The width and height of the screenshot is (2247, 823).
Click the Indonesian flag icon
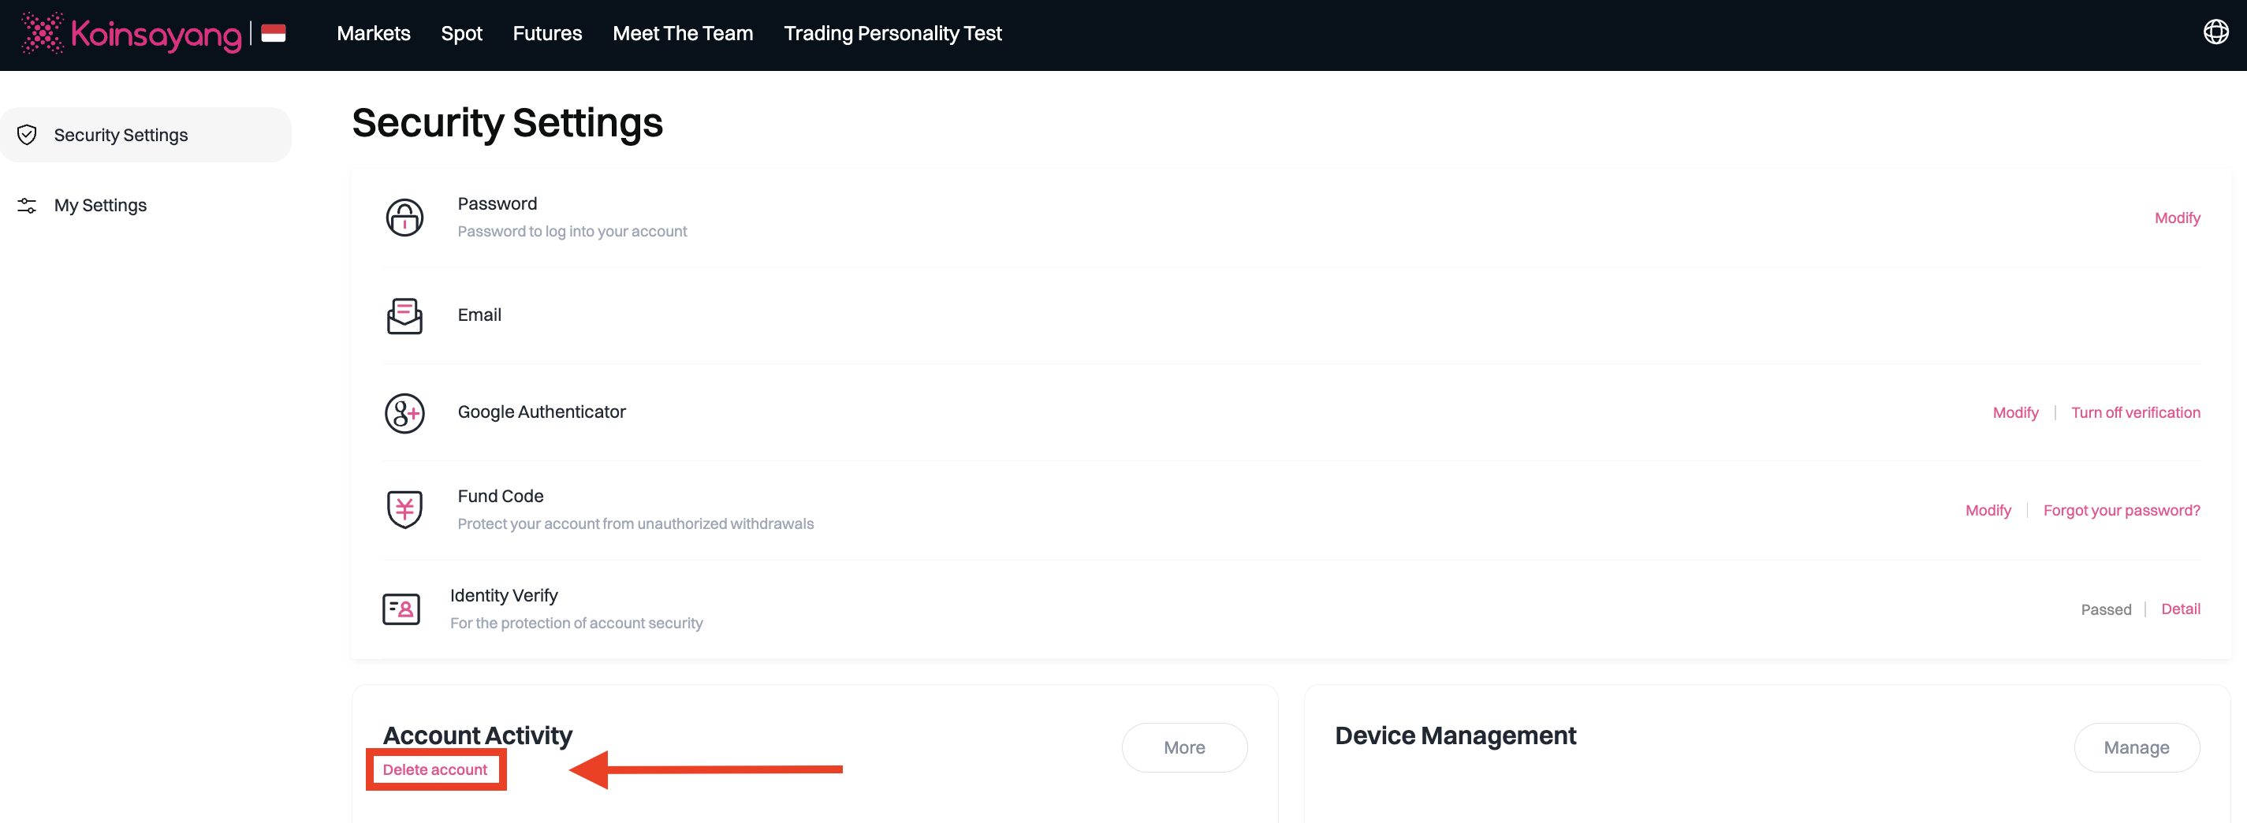tap(273, 34)
